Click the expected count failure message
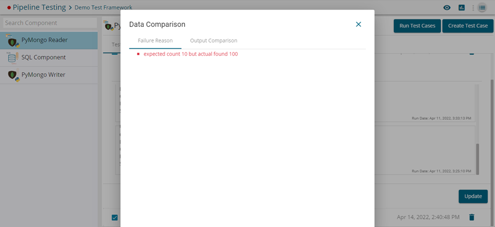The height and width of the screenshot is (227, 495). 191,54
